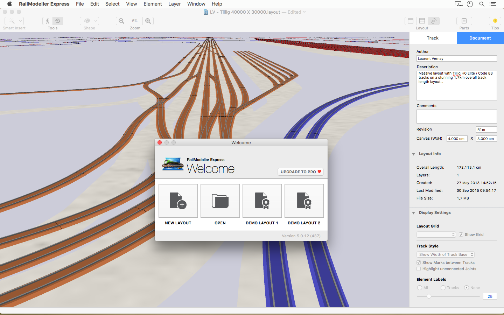
Task: Open the Parts list
Action: 464,21
